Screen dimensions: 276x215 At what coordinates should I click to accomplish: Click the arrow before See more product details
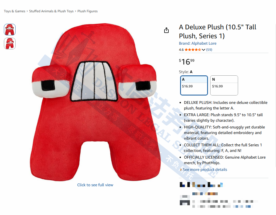tap(181, 169)
